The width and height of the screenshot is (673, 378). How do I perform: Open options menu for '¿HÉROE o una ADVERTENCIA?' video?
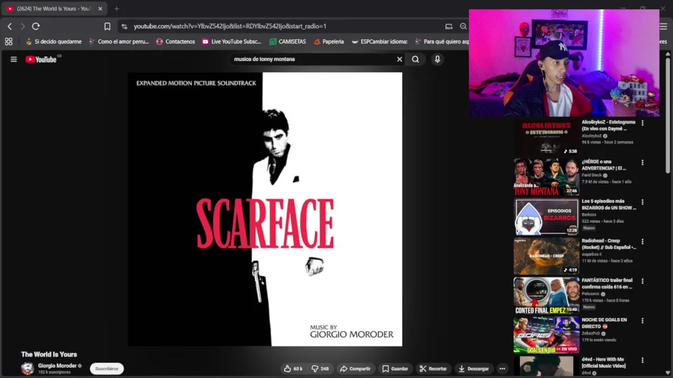(642, 163)
